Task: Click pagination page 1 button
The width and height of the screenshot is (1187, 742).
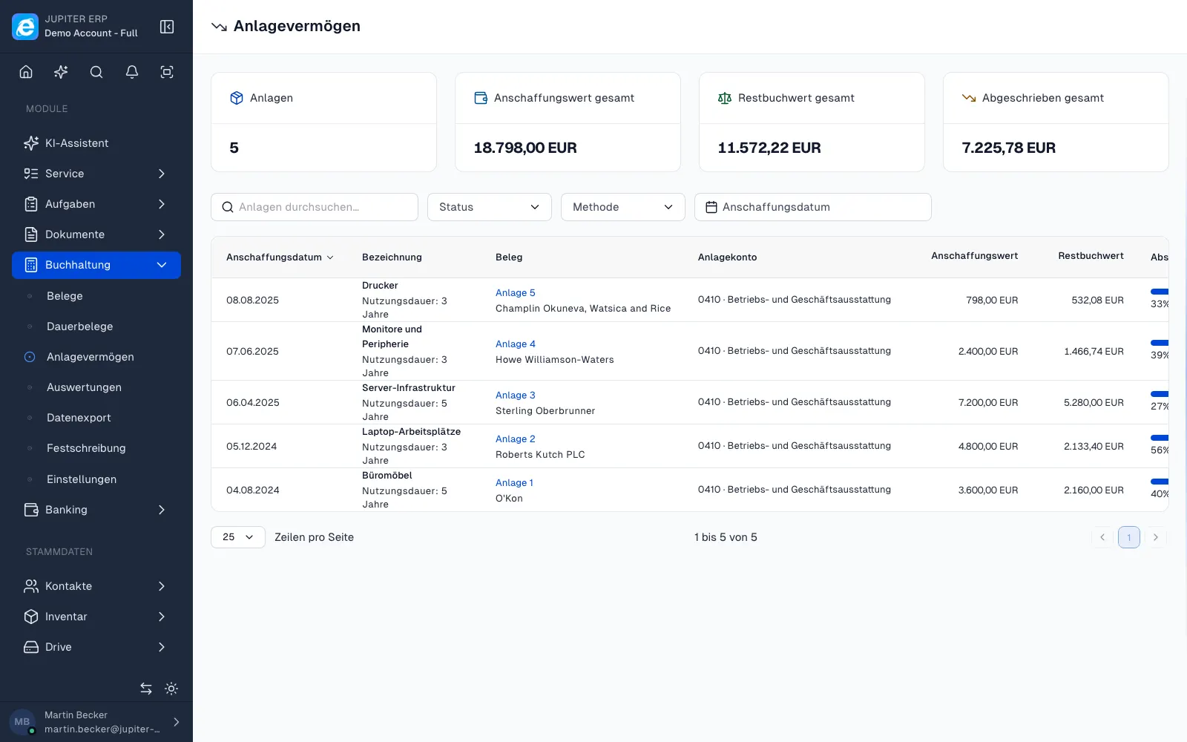Action: click(x=1129, y=537)
